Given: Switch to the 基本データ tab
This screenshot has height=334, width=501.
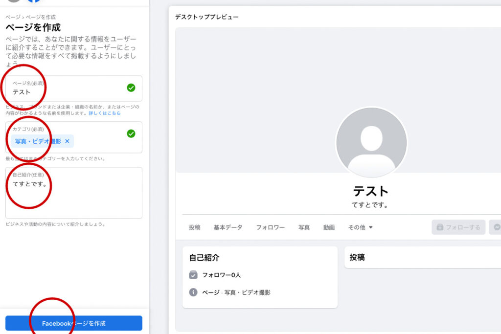Looking at the screenshot, I should pyautogui.click(x=228, y=227).
